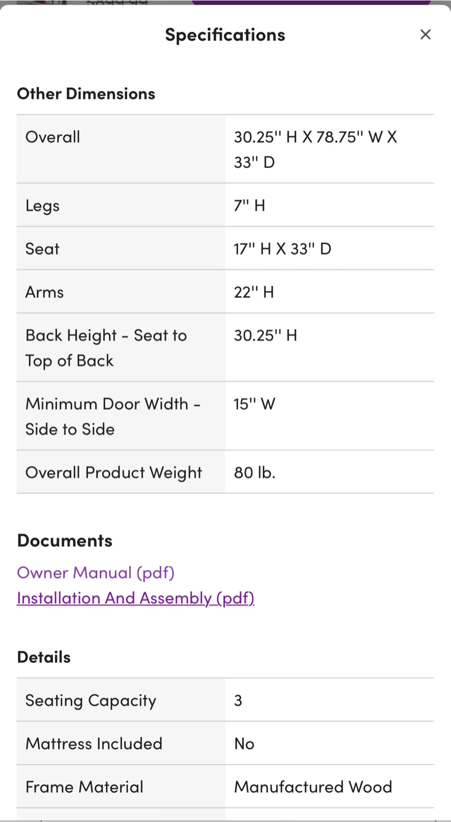
Task: Open Installation And Assembly pdf link
Action: (136, 598)
